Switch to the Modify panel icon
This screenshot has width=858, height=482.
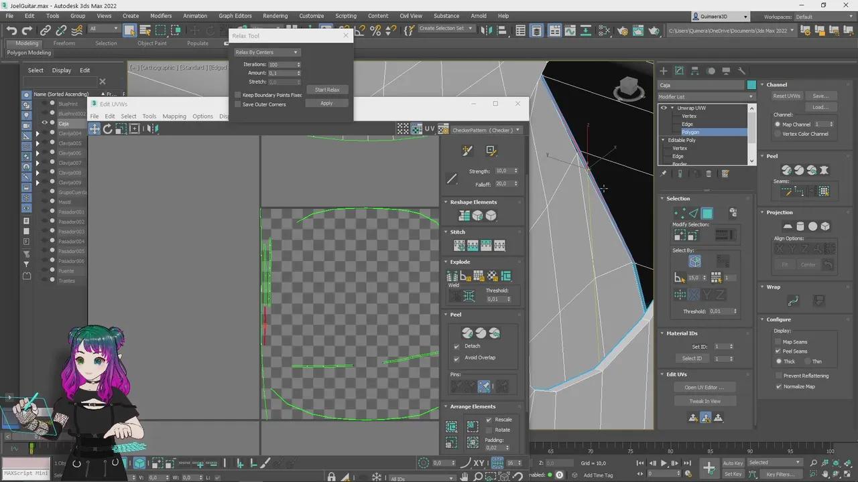coord(679,70)
